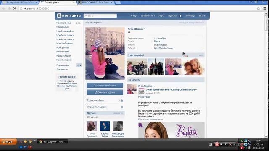Image resolution: width=269 pixels, height=151 pixels.
Task: Click the Добавить в друзья button
Action: (x=105, y=92)
